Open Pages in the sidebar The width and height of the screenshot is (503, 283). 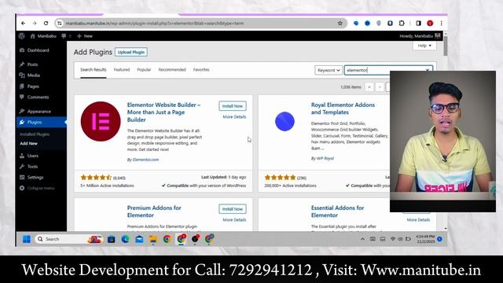[33, 86]
